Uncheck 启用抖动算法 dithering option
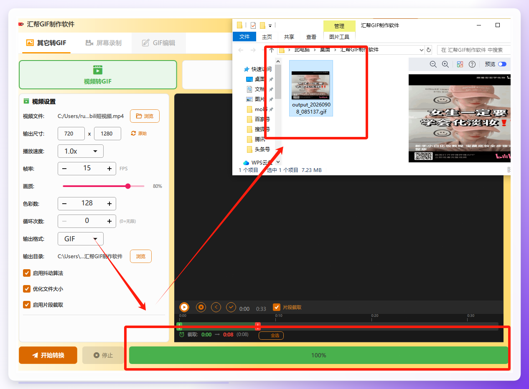This screenshot has width=529, height=389. [x=27, y=273]
